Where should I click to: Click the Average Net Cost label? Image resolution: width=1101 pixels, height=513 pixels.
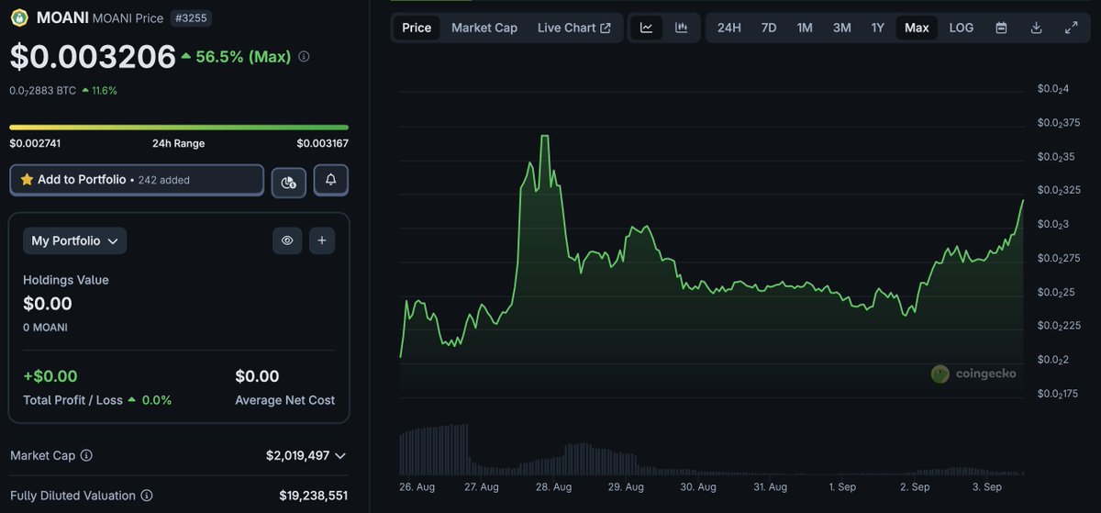(x=284, y=400)
